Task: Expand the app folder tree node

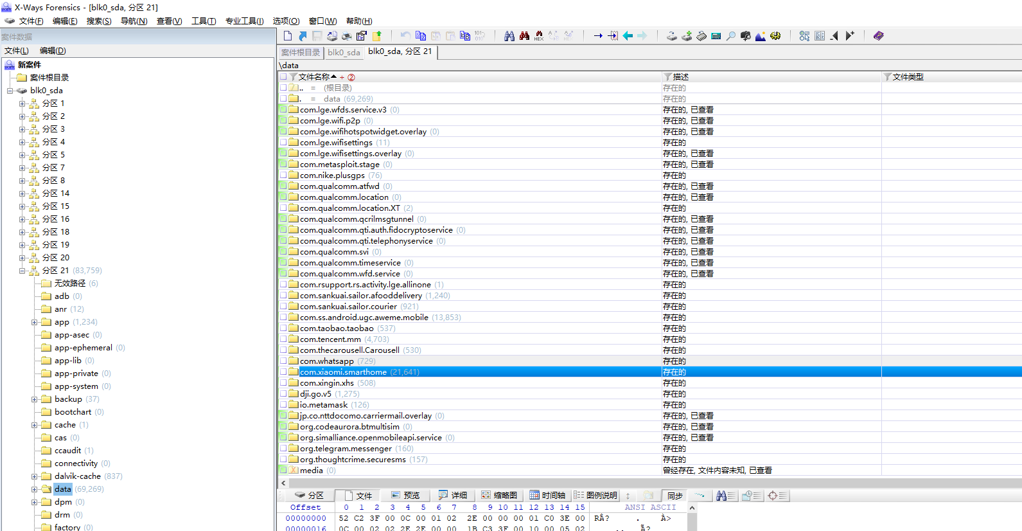Action: [x=35, y=322]
